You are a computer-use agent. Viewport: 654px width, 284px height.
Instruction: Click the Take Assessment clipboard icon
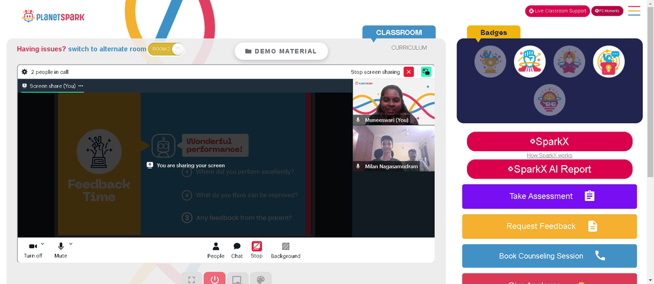click(589, 196)
